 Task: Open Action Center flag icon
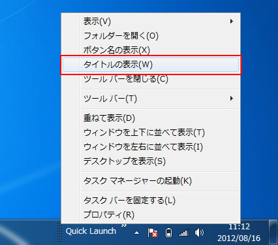coord(153,233)
